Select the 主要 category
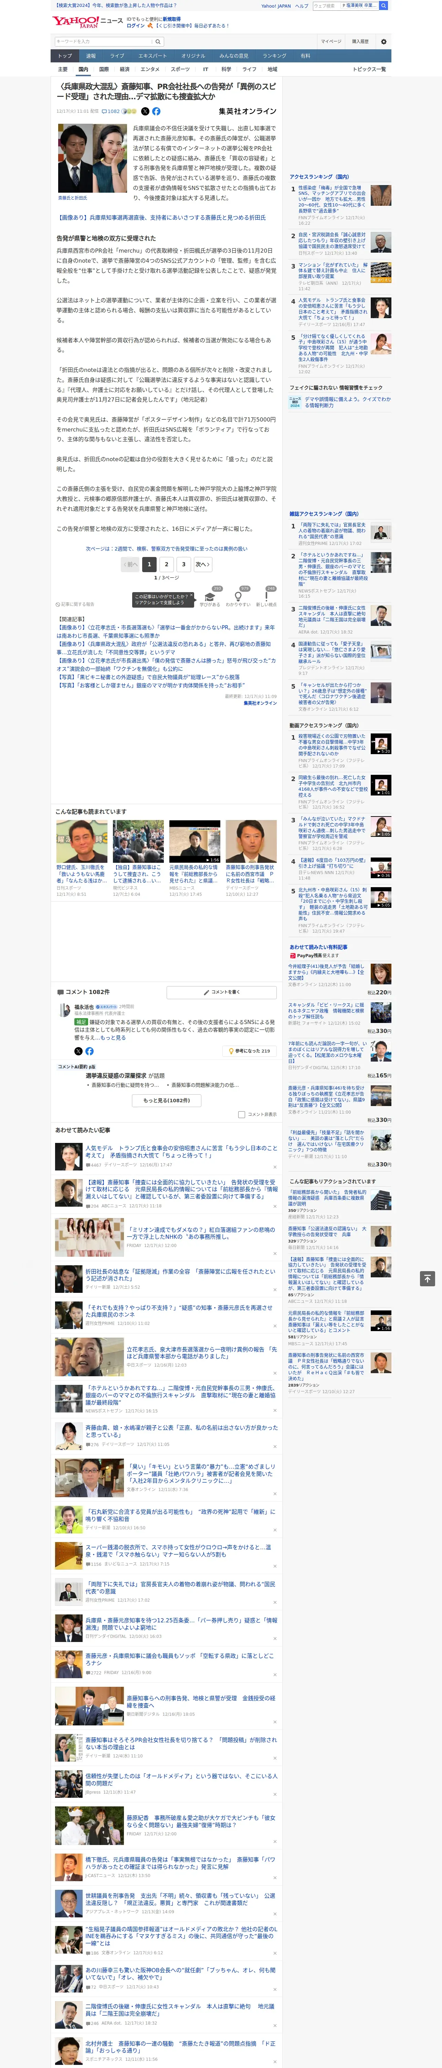 [63, 69]
